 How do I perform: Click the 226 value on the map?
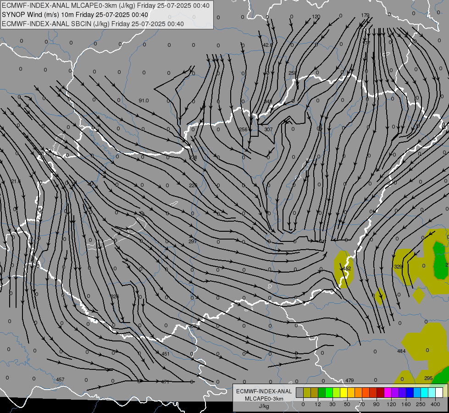(x=193, y=185)
